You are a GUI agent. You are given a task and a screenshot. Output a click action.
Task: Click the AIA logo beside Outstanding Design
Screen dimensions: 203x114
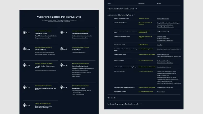point(63,87)
